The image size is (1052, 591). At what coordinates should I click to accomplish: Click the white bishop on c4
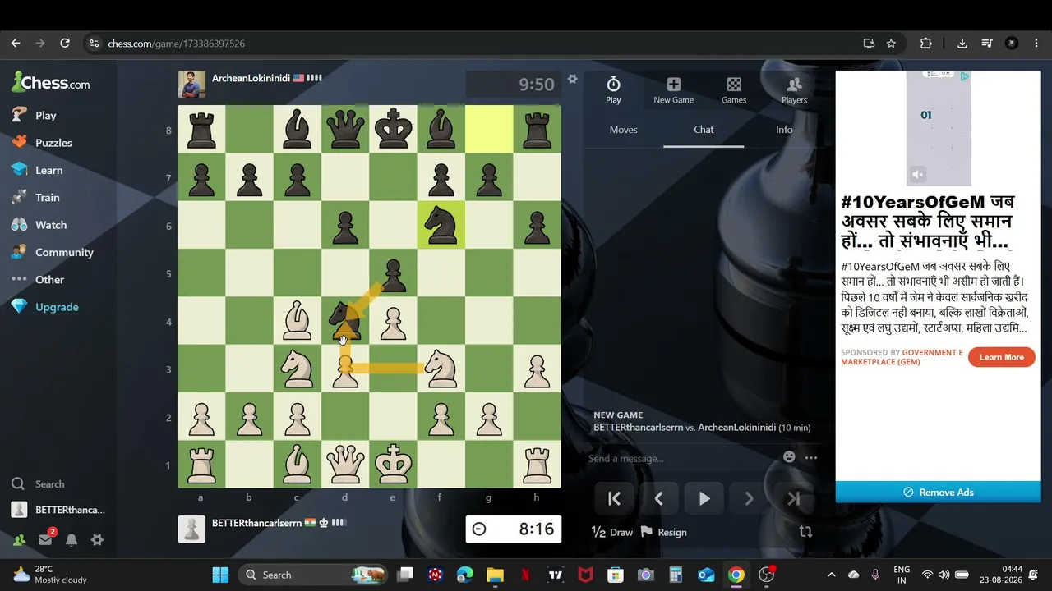[297, 321]
